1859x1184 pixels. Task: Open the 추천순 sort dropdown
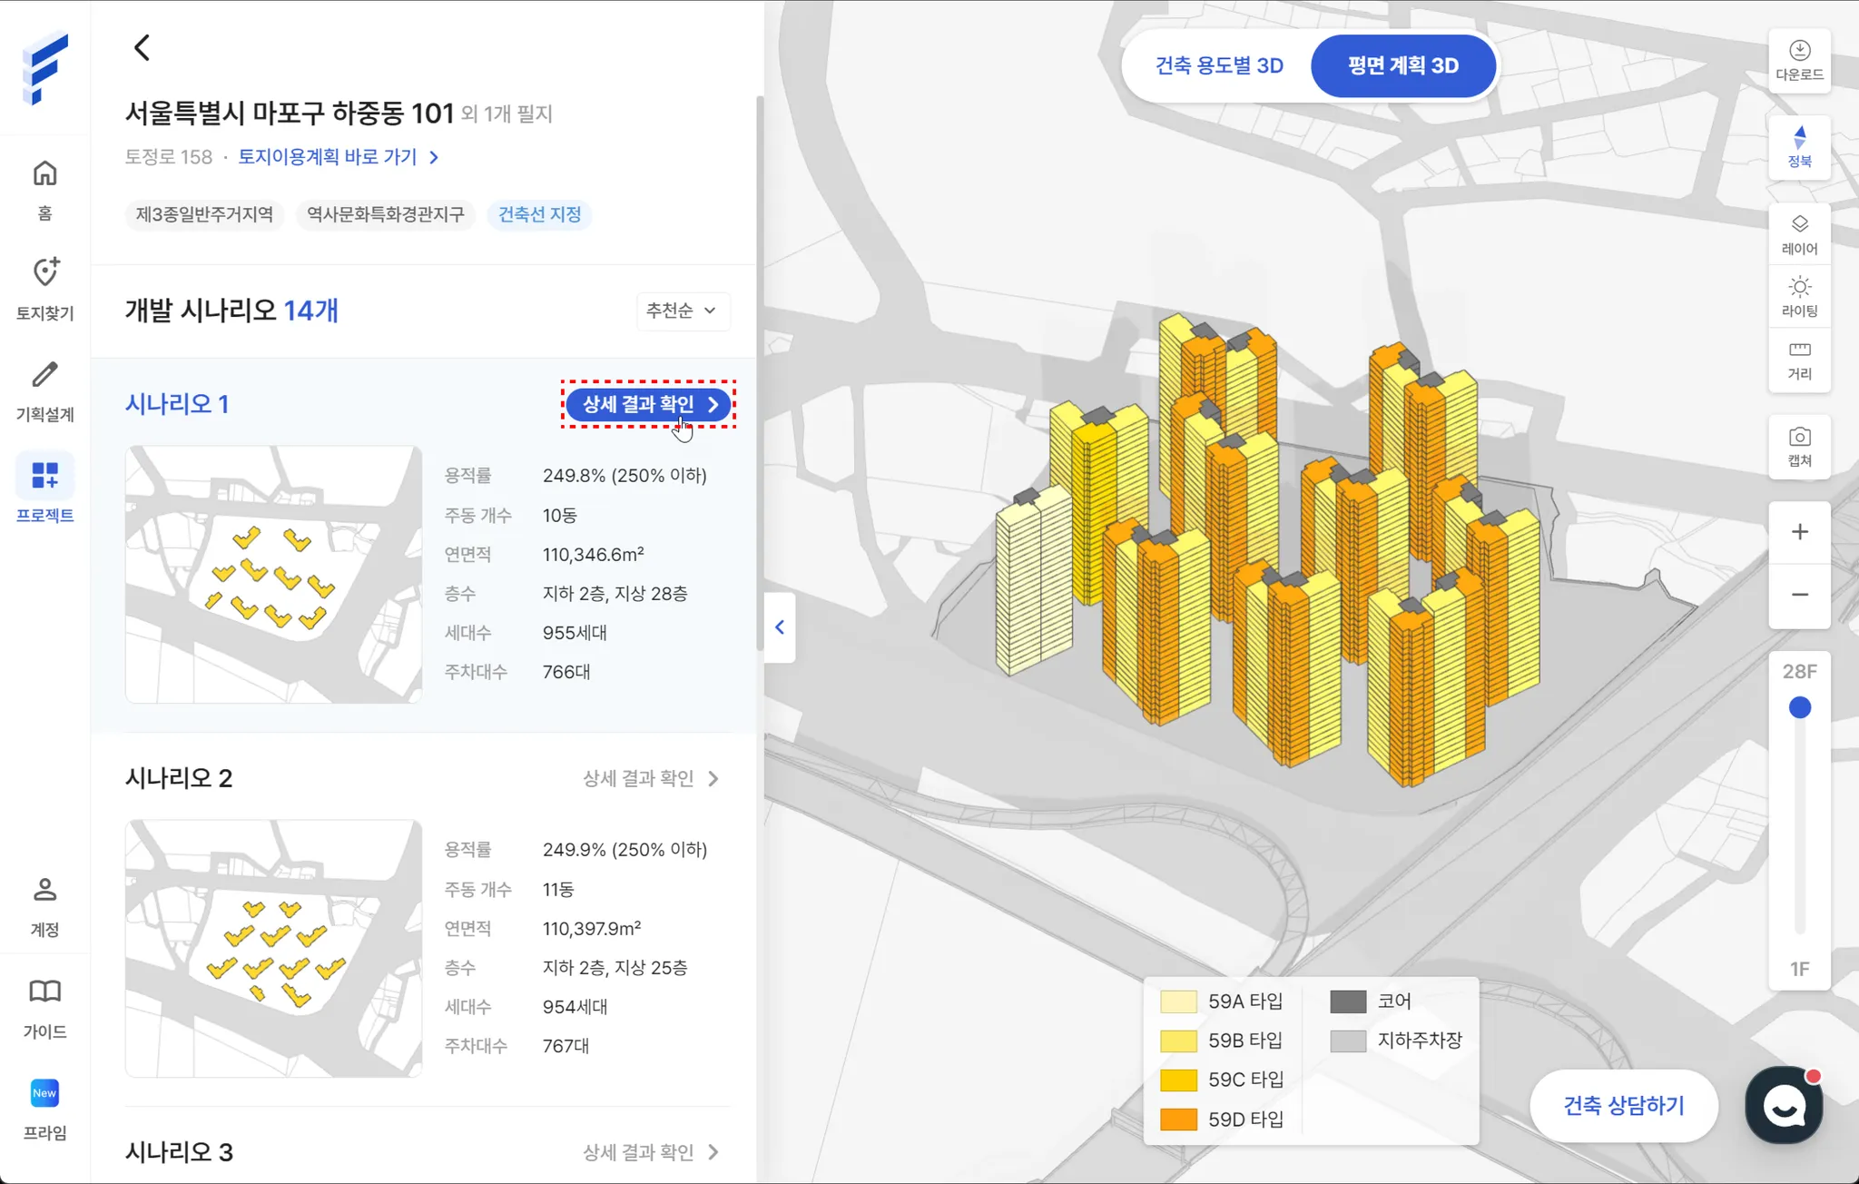(x=682, y=311)
